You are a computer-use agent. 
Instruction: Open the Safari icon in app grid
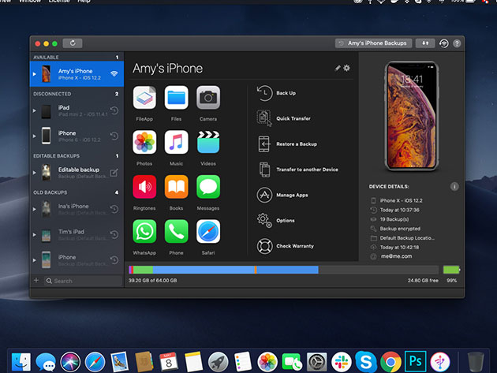pyautogui.click(x=208, y=232)
